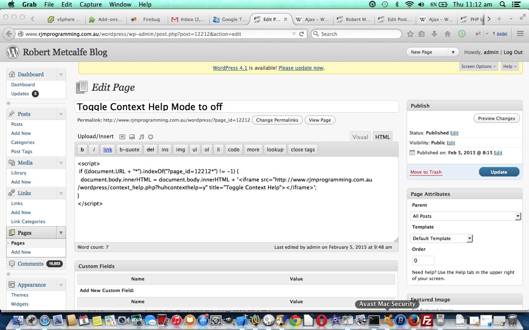The height and width of the screenshot is (330, 529).
Task: Edit the Visibility setting link
Action: click(451, 143)
